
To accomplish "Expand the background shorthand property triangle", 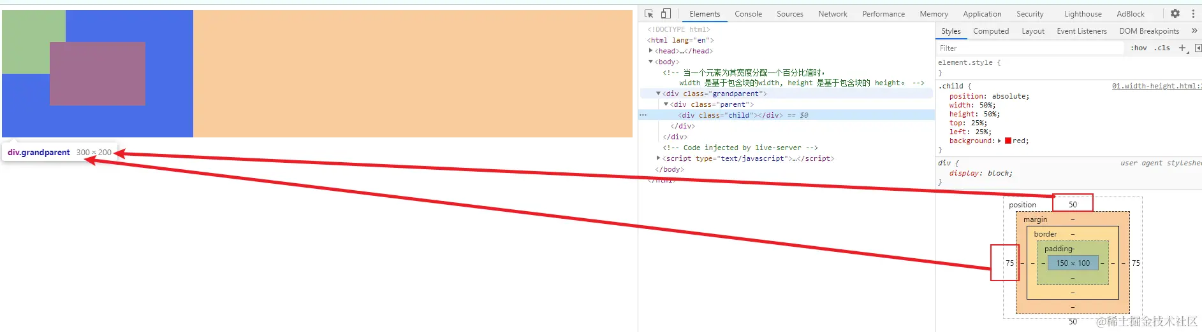I will 999,141.
